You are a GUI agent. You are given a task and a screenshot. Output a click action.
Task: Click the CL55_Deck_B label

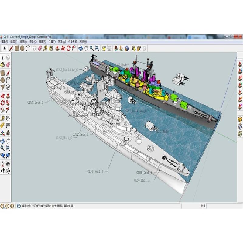[80, 134]
